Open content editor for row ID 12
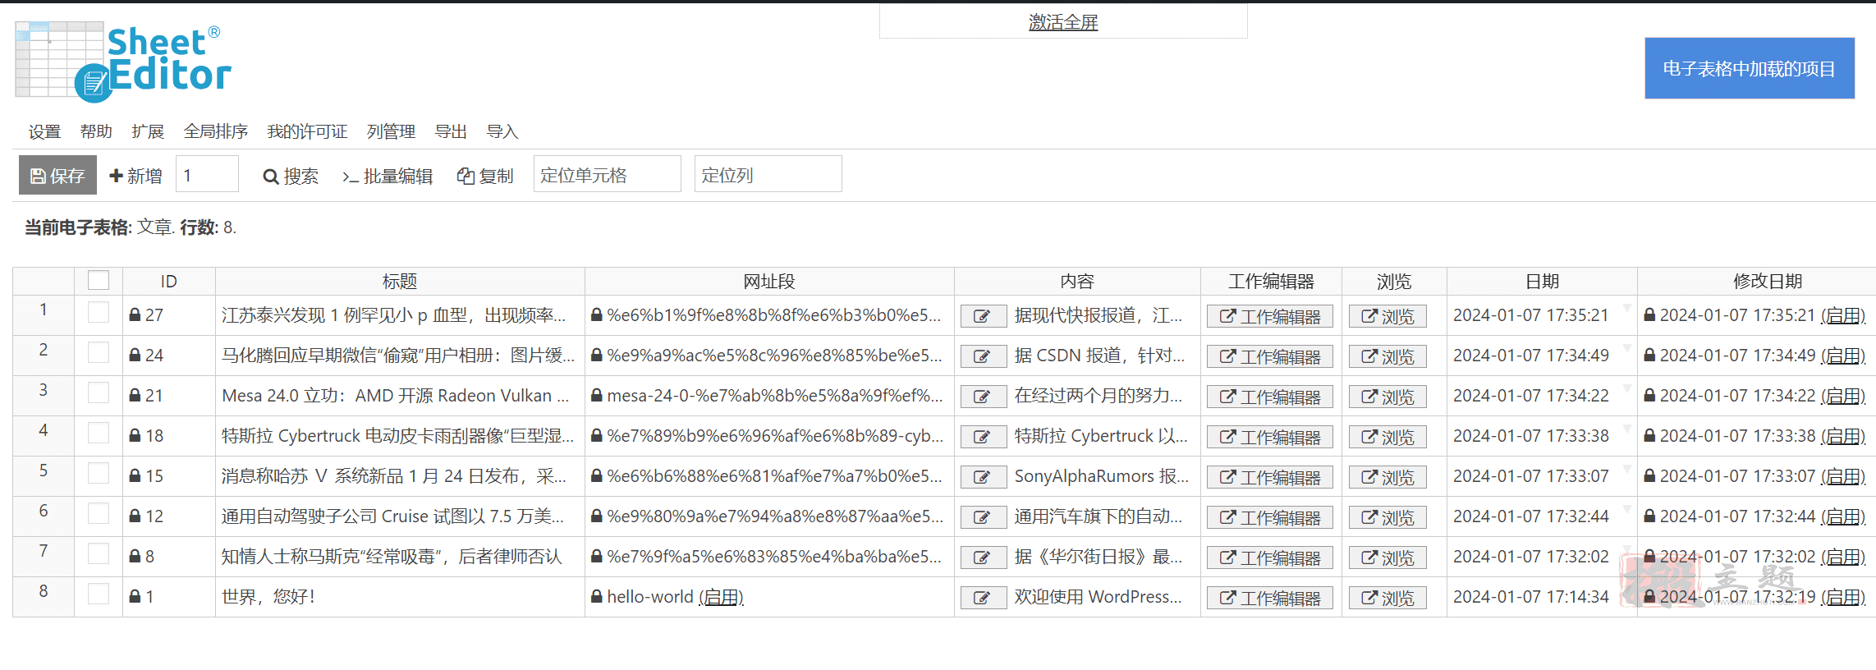 click(x=983, y=517)
